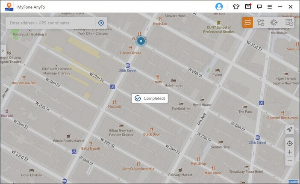Screen dimensions: 300x184
Task: Click the Melt Shop restaurant icon
Action: pyautogui.click(x=198, y=159)
